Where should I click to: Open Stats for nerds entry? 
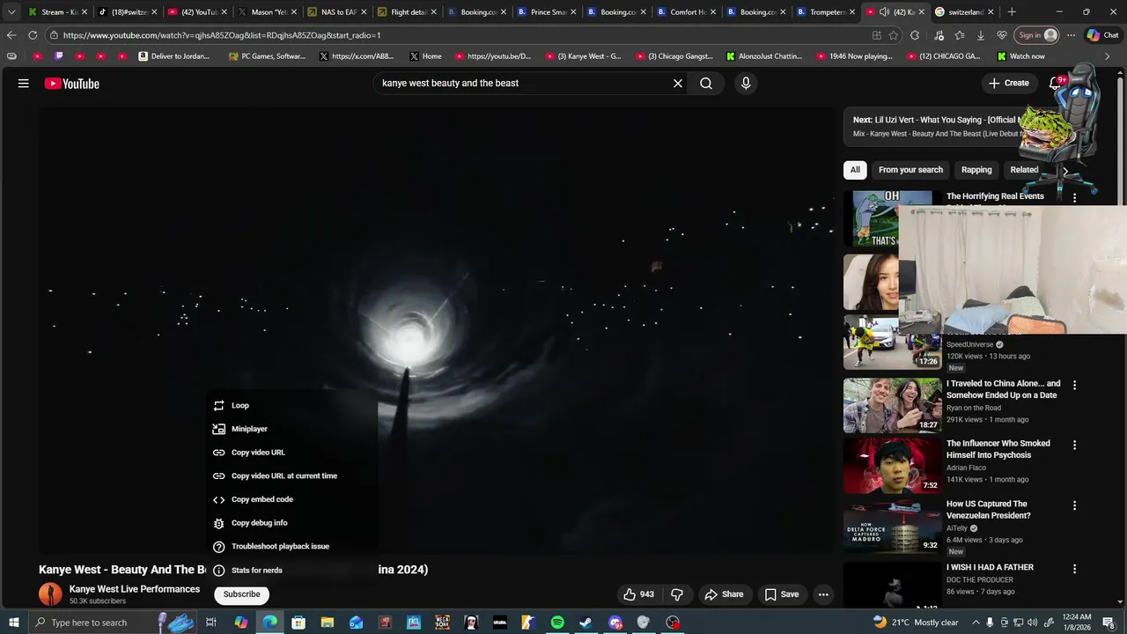coord(292,571)
